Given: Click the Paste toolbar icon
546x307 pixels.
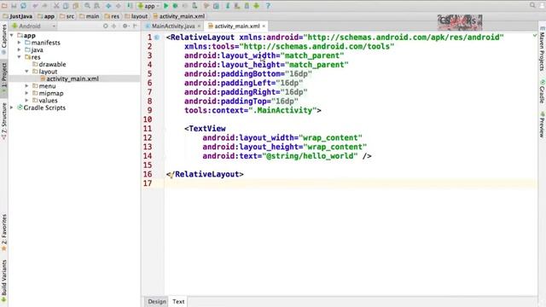Looking at the screenshot, I should pyautogui.click(x=75, y=6).
